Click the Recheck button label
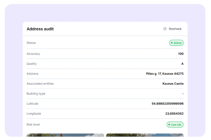Image resolution: width=211 pixels, height=140 pixels. (175, 29)
